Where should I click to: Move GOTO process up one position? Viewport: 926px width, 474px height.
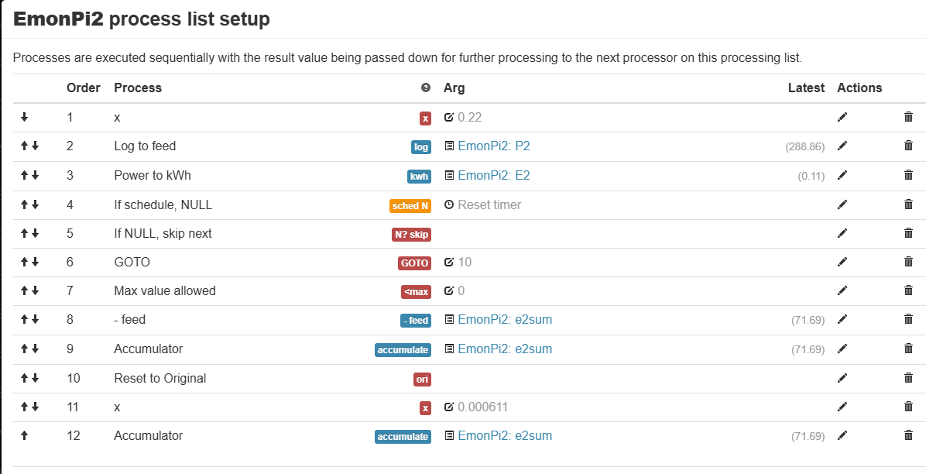24,262
